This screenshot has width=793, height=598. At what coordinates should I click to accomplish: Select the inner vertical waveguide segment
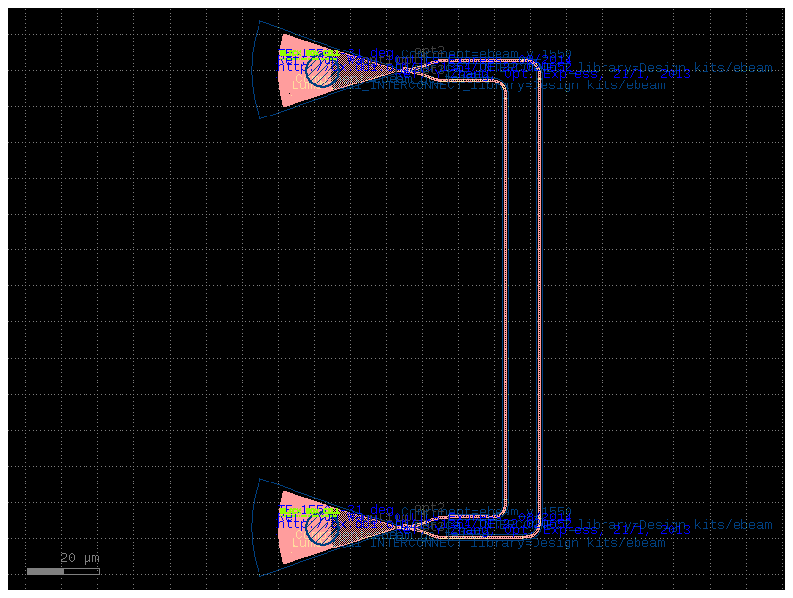tap(506, 291)
